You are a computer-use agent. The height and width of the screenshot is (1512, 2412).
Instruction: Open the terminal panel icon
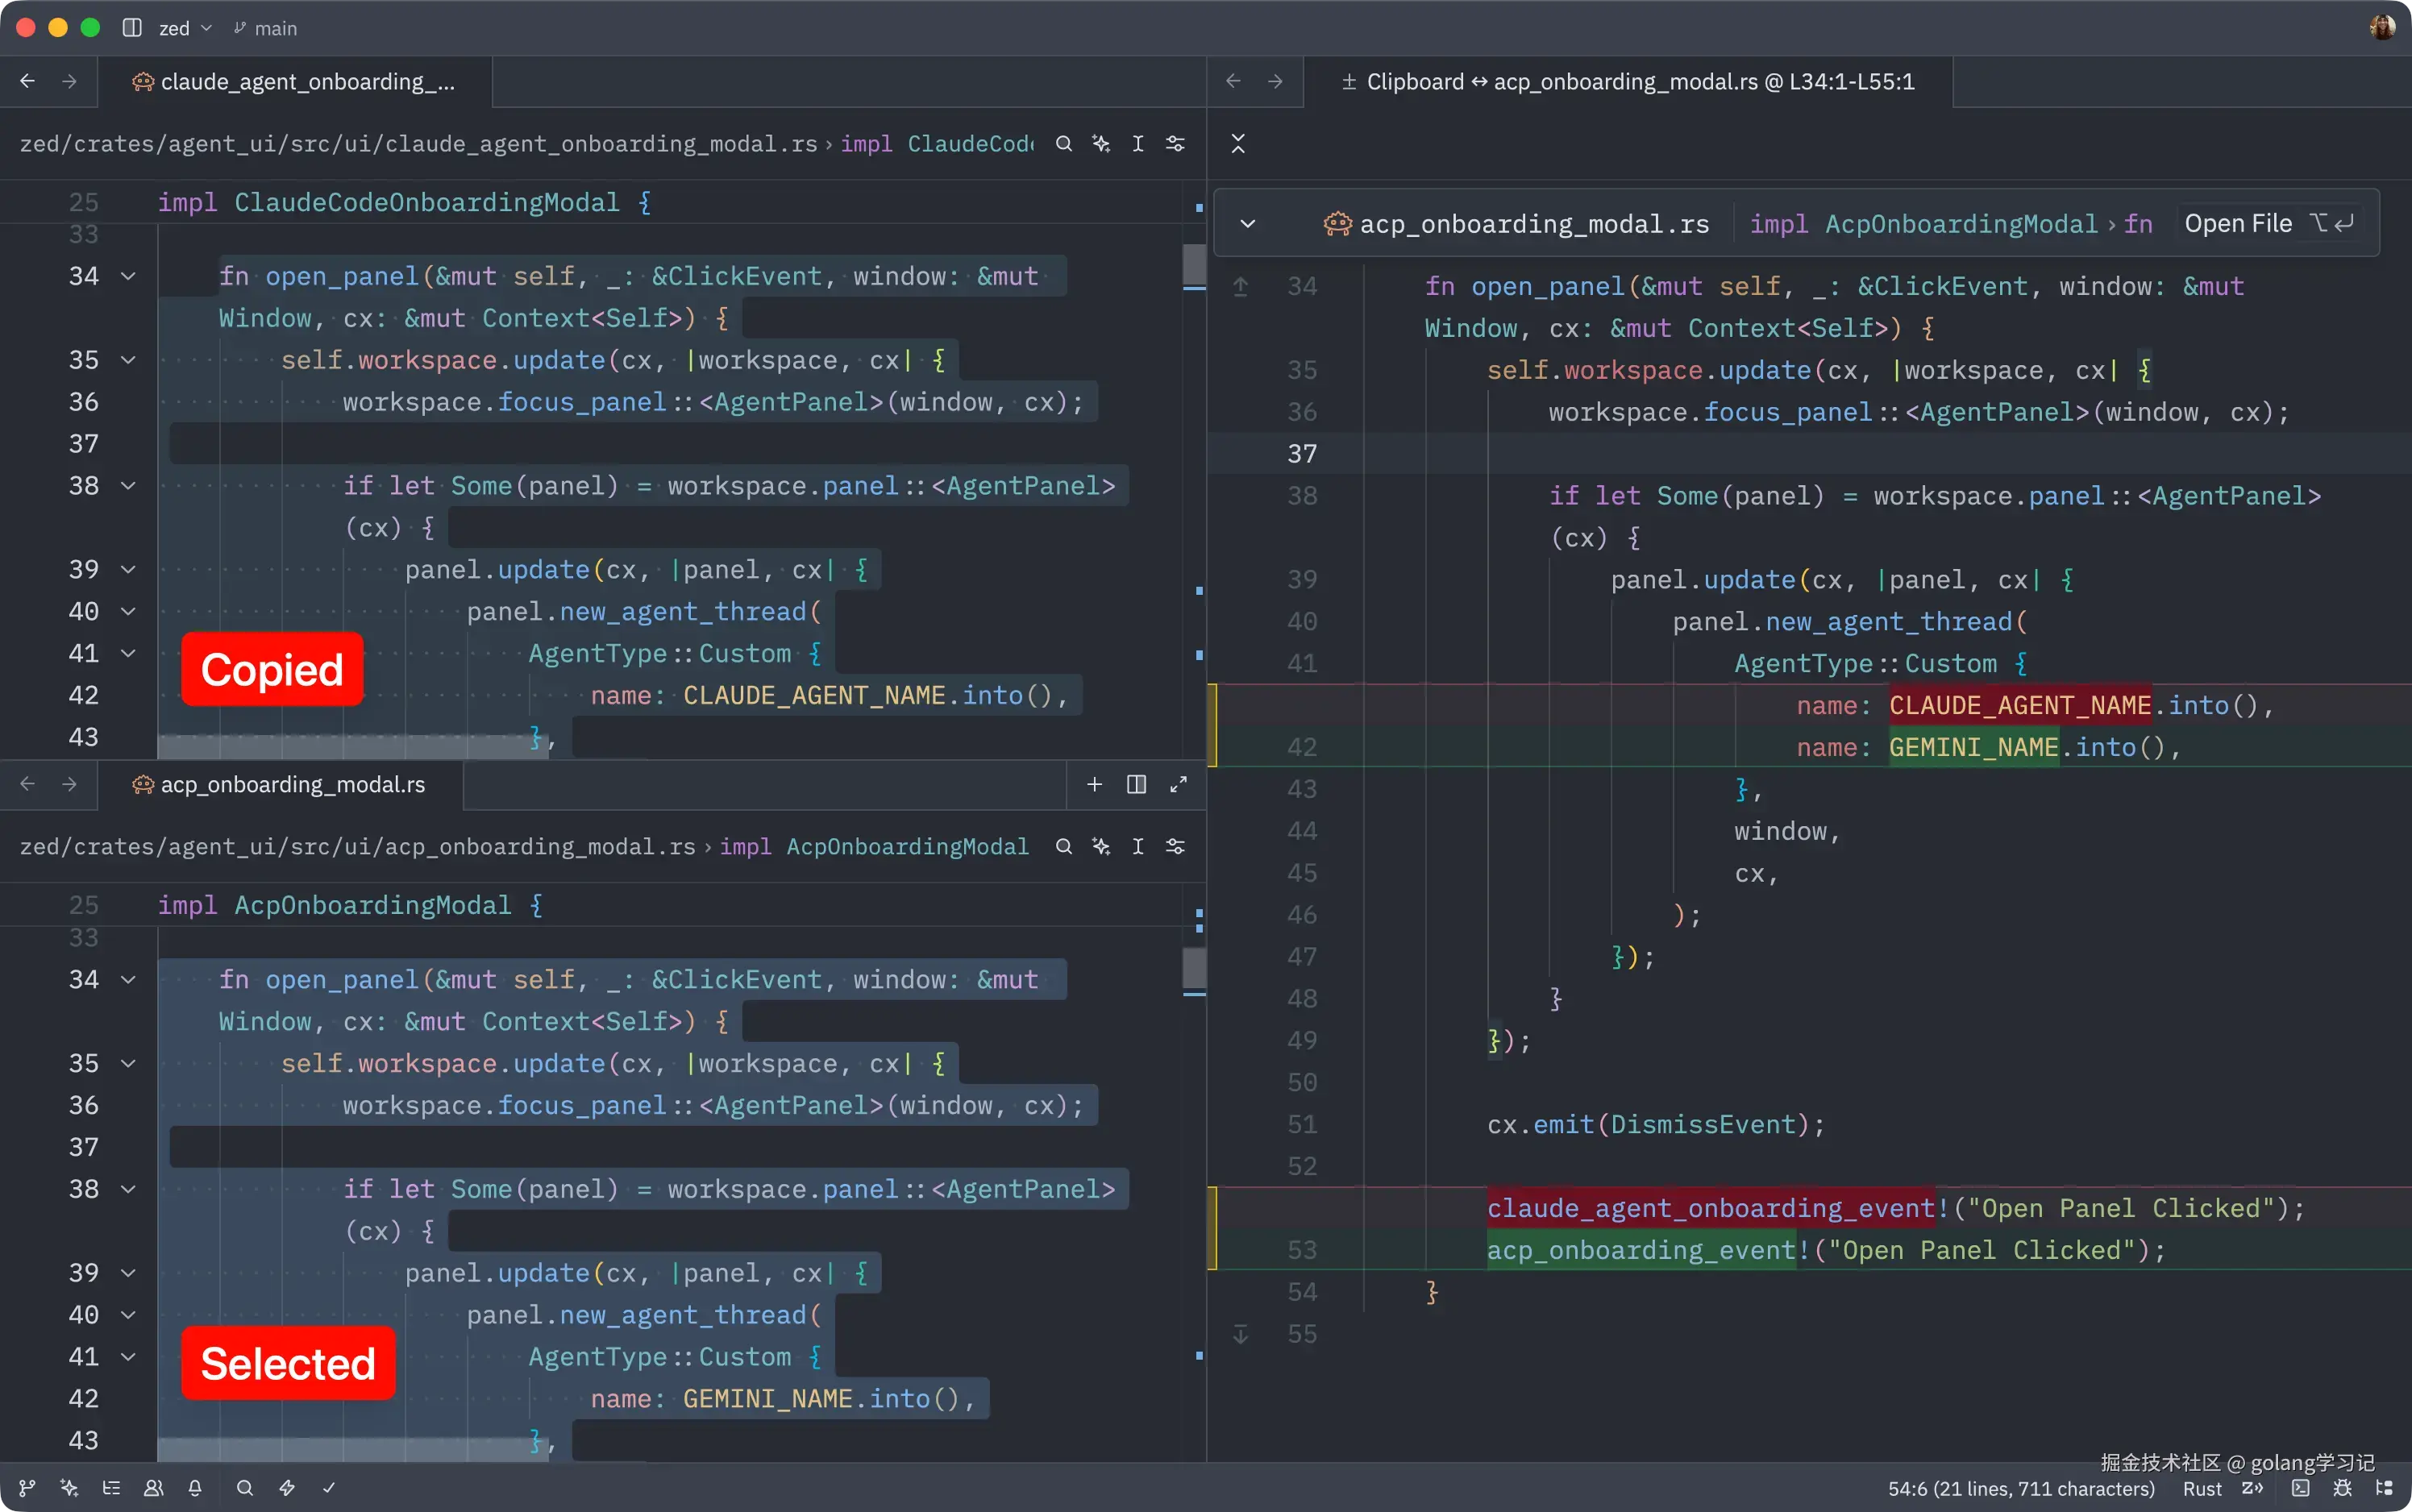[2300, 1488]
